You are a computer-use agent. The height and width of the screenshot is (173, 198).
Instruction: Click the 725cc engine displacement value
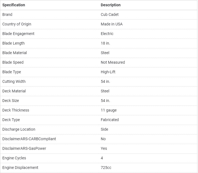[x=106, y=168]
